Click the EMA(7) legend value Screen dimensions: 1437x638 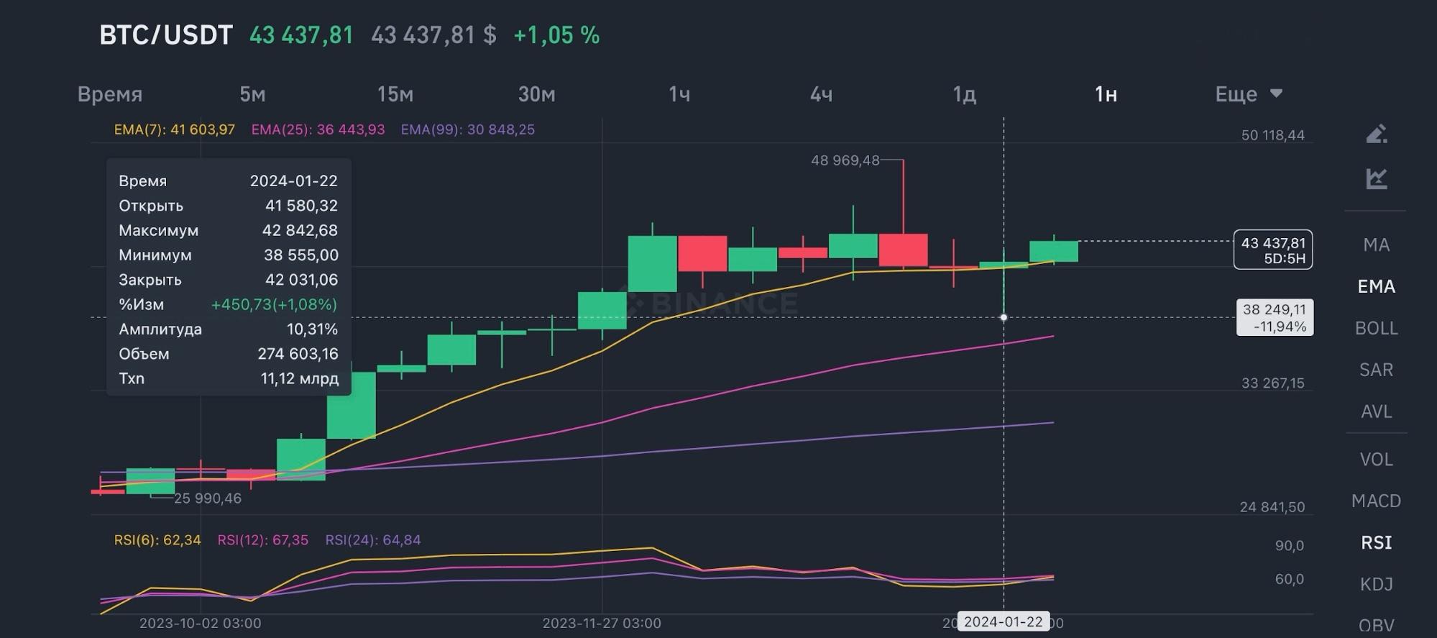[175, 129]
